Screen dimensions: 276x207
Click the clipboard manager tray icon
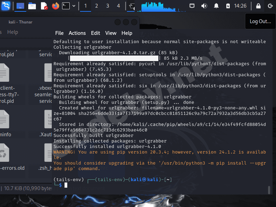point(192,6)
